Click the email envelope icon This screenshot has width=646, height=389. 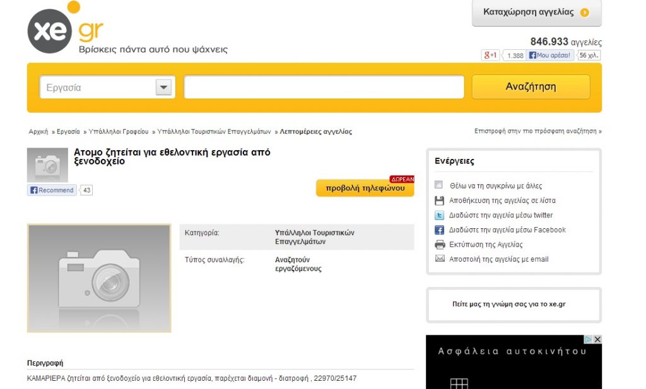440,259
